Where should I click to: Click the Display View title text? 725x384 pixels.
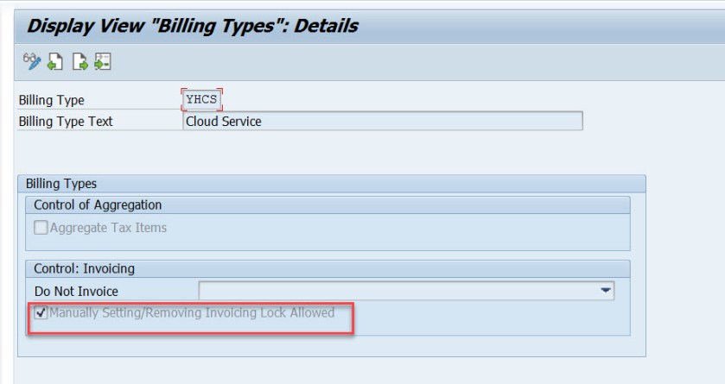click(x=193, y=26)
